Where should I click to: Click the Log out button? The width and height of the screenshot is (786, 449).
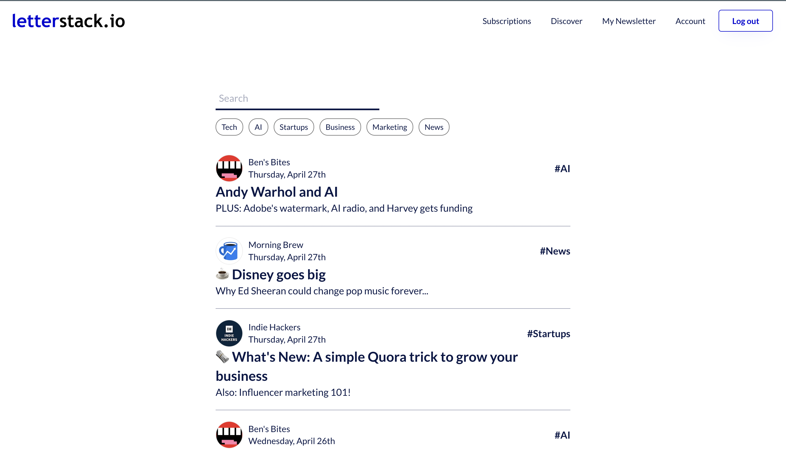tap(745, 21)
